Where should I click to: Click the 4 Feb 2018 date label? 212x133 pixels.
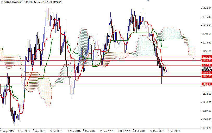[x=140, y=131]
